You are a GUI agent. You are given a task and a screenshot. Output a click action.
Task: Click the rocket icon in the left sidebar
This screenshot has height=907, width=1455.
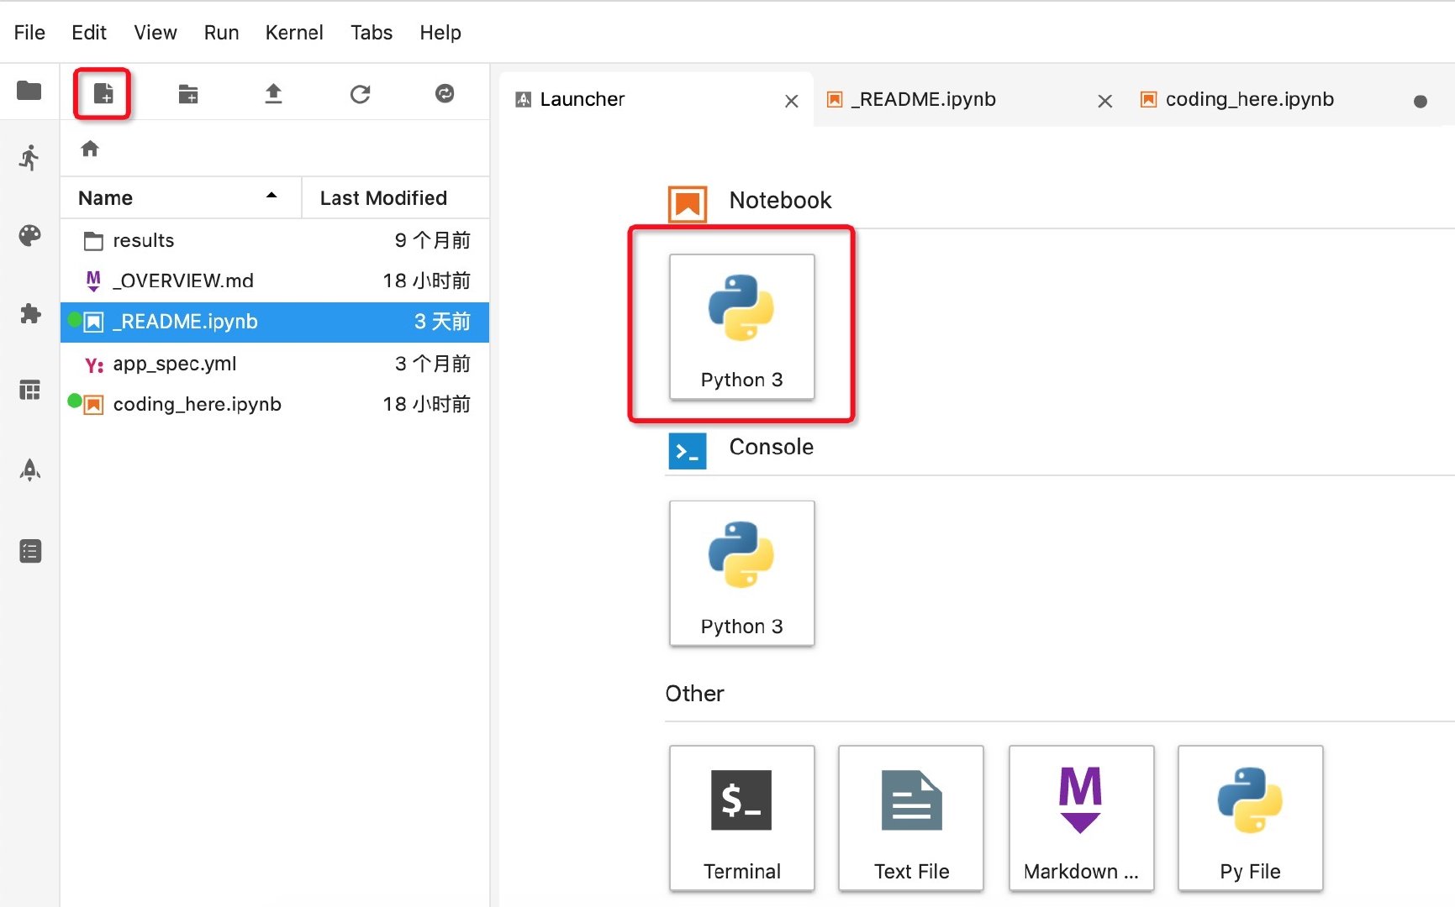click(29, 469)
